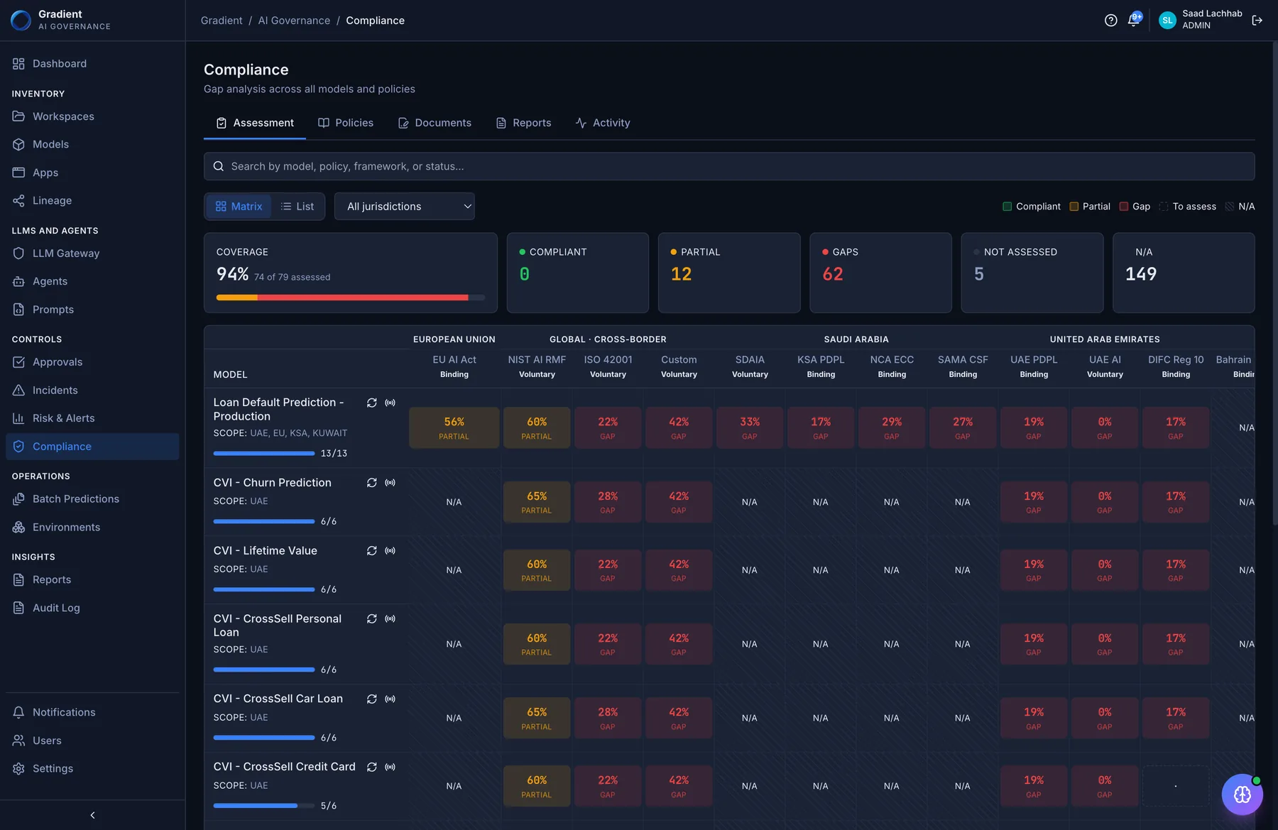Open the 56% PARTIAL EU AI Act cell
The image size is (1278, 830).
pos(454,427)
